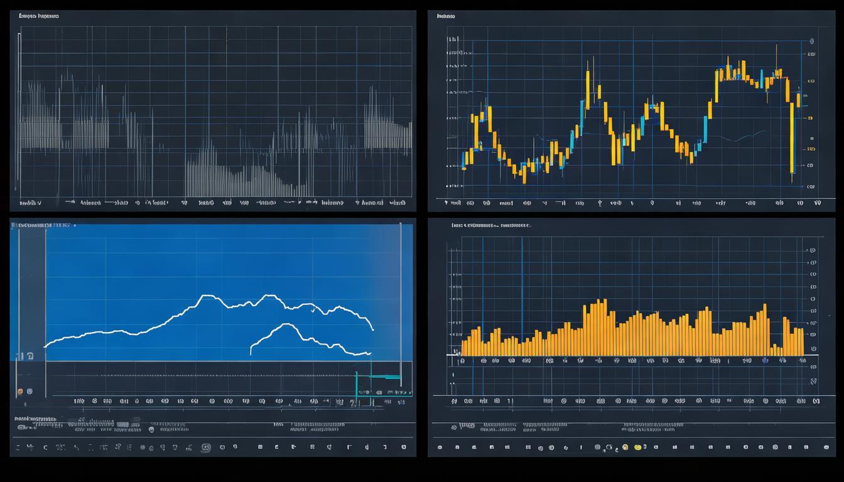Open the candlestick chart panel title
Screen dimensions: 844x482
point(446,16)
